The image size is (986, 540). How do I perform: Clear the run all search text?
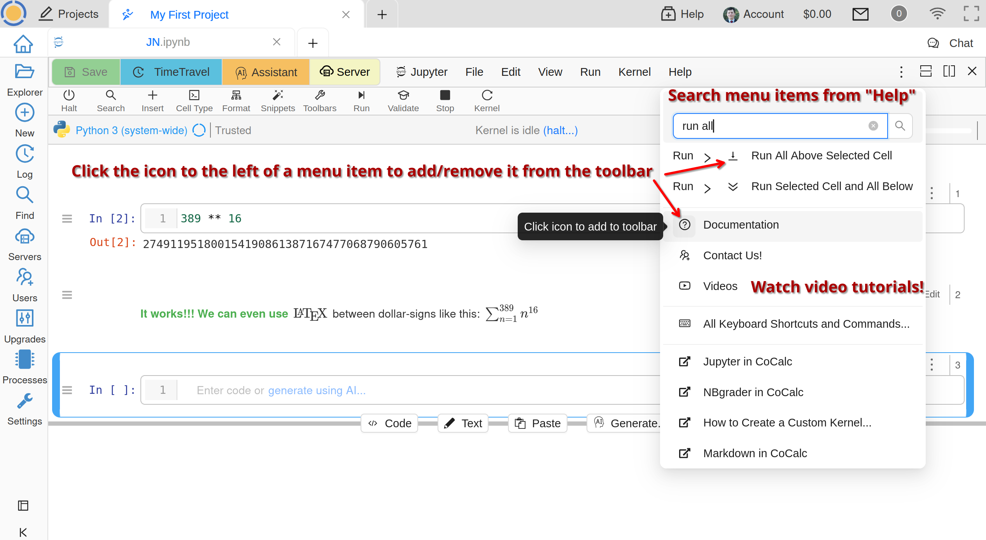pyautogui.click(x=873, y=126)
